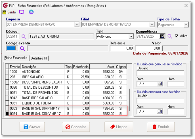This screenshot has width=195, height=139.
Task: Select BASE IR SAL CONV MP 17 cell
Action: (42, 114)
